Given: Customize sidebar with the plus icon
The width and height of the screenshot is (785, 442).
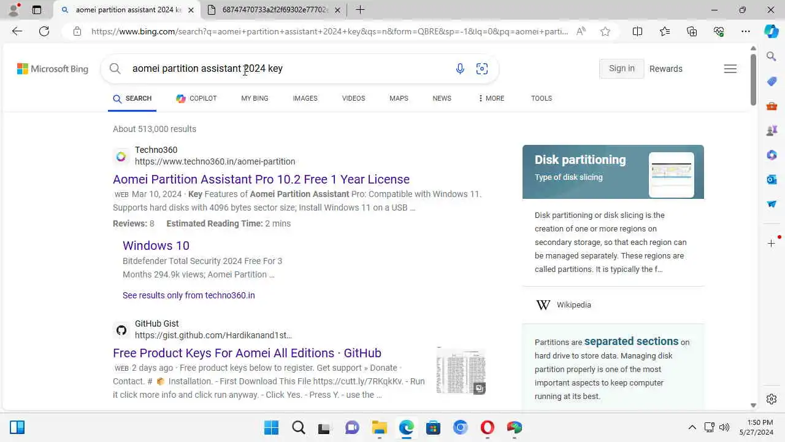Looking at the screenshot, I should click(x=772, y=244).
